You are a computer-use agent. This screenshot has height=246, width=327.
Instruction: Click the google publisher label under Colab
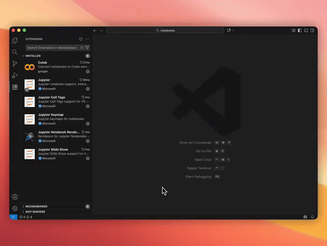tap(43, 72)
